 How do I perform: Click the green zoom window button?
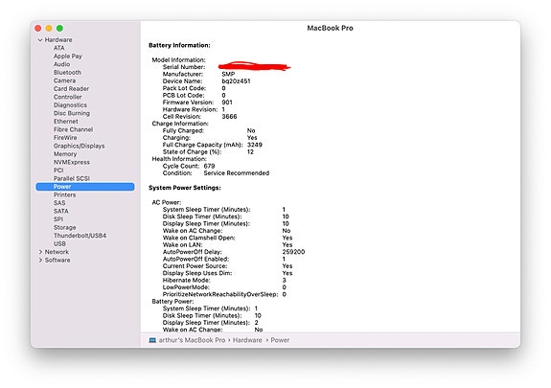(59, 28)
